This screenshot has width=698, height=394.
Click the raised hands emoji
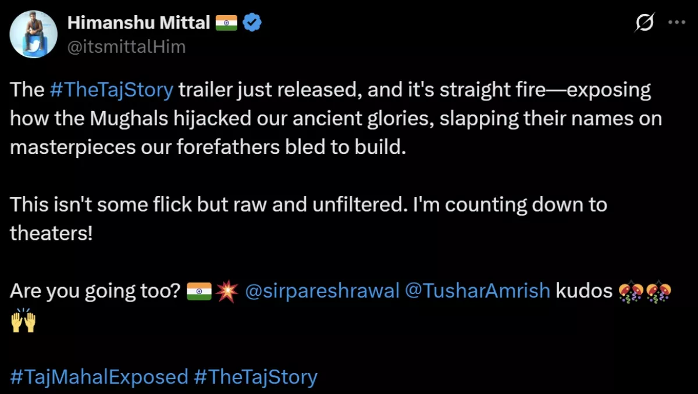23,320
